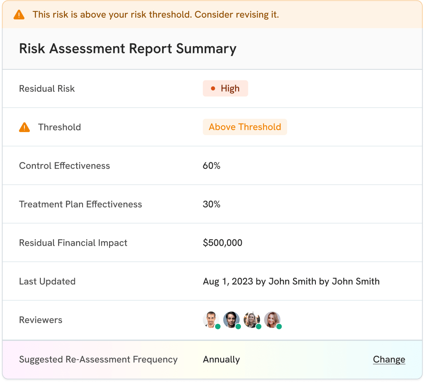Open the Suggested Re-Assessment Frequency selector showing Annually

[221, 360]
